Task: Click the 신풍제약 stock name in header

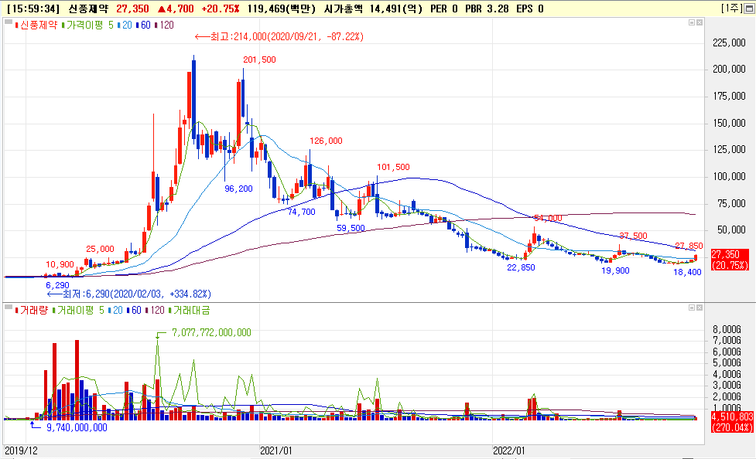Action: [x=88, y=8]
